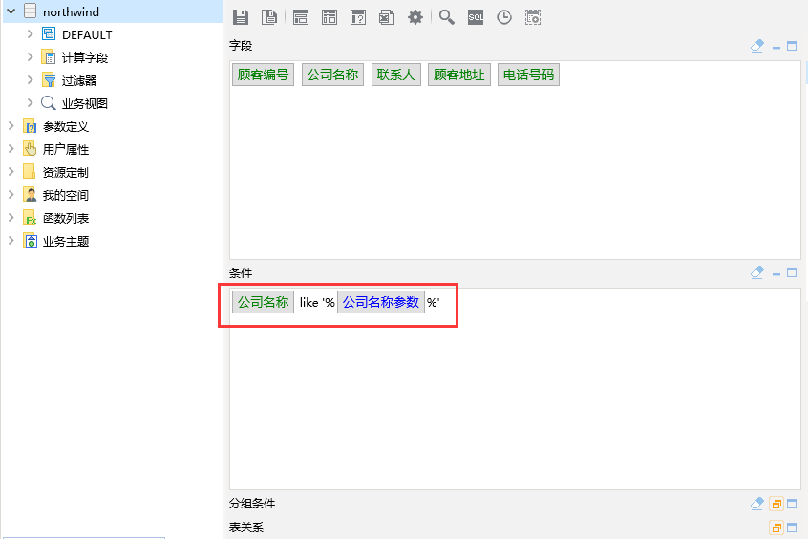
Task: Collapse the northwind tree node
Action: coord(11,11)
